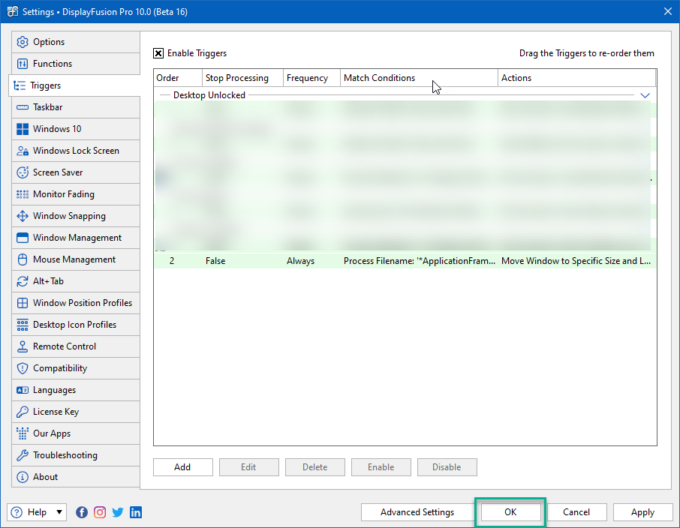Open the Twitter link icon
The width and height of the screenshot is (680, 528).
tap(118, 512)
